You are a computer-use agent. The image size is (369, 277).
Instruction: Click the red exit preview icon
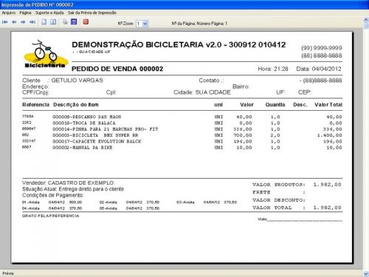point(86,22)
